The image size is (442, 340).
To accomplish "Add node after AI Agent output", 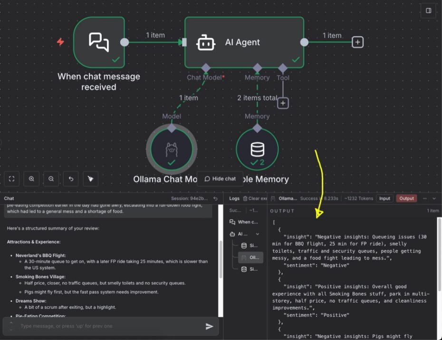I will 357,42.
